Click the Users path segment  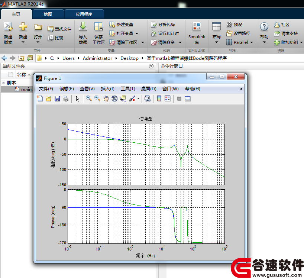[x=68, y=58]
